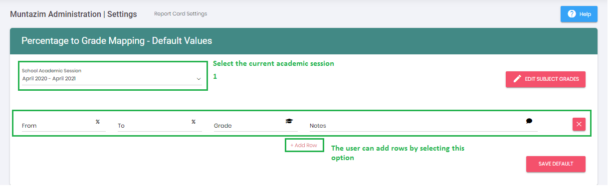
Task: Click the graduation cap icon by Grade
Action: click(289, 121)
